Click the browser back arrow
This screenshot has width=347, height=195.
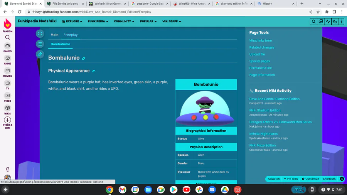5,12
